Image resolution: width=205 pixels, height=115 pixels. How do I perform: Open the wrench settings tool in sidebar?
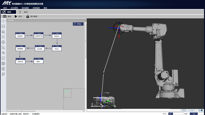pos(3,74)
